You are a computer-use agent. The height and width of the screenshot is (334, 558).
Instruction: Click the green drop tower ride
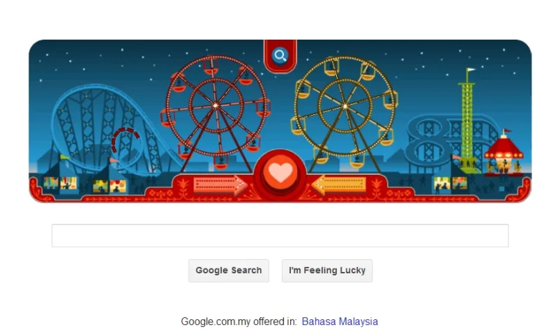(x=467, y=121)
